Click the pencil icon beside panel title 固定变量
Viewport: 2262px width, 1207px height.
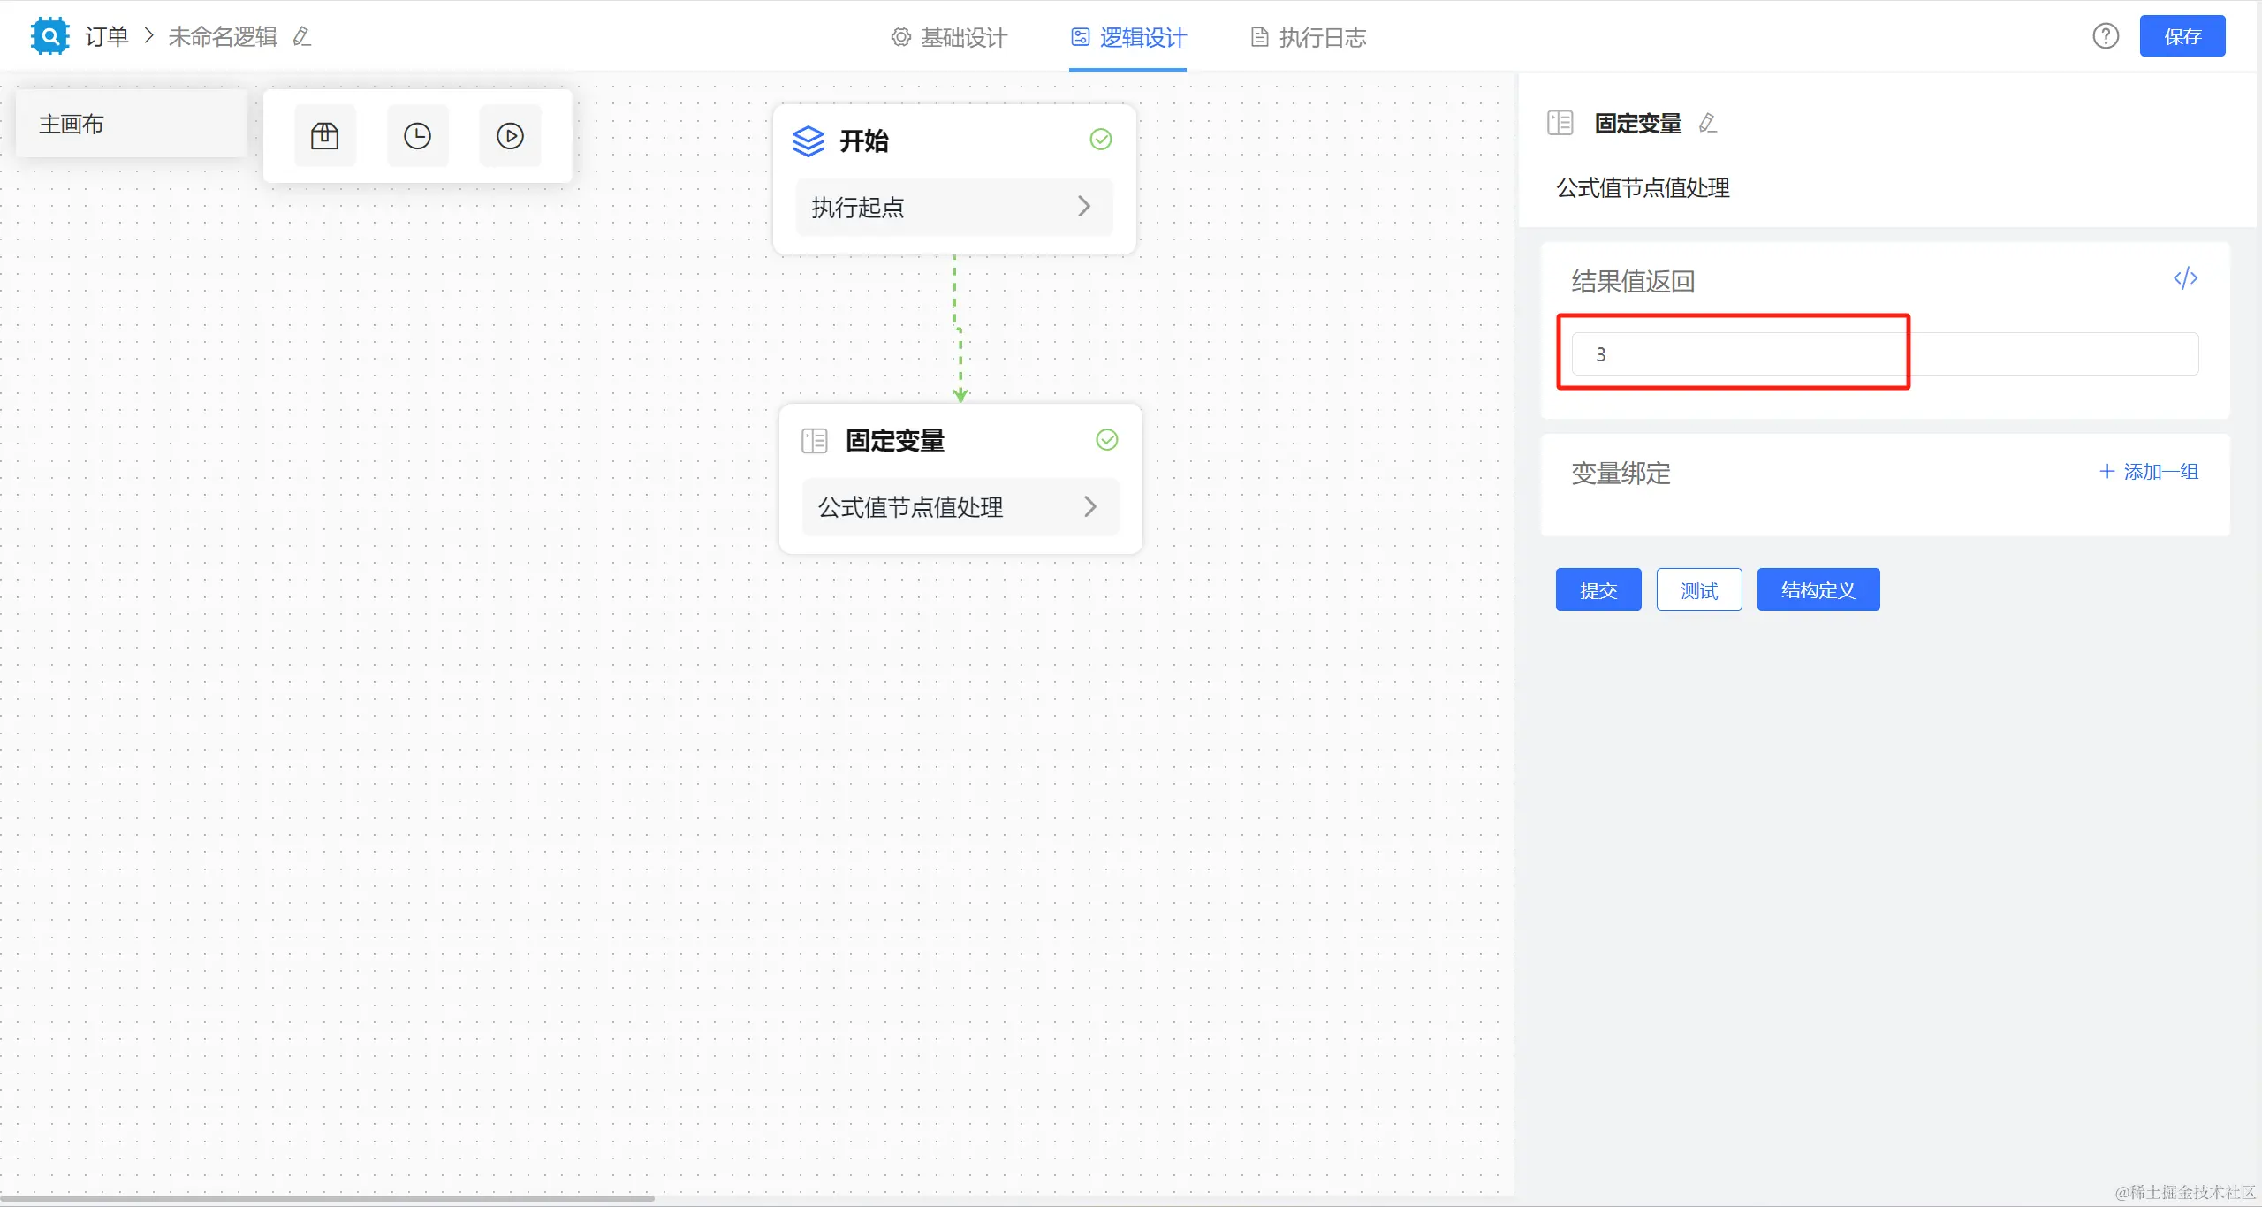click(1707, 123)
